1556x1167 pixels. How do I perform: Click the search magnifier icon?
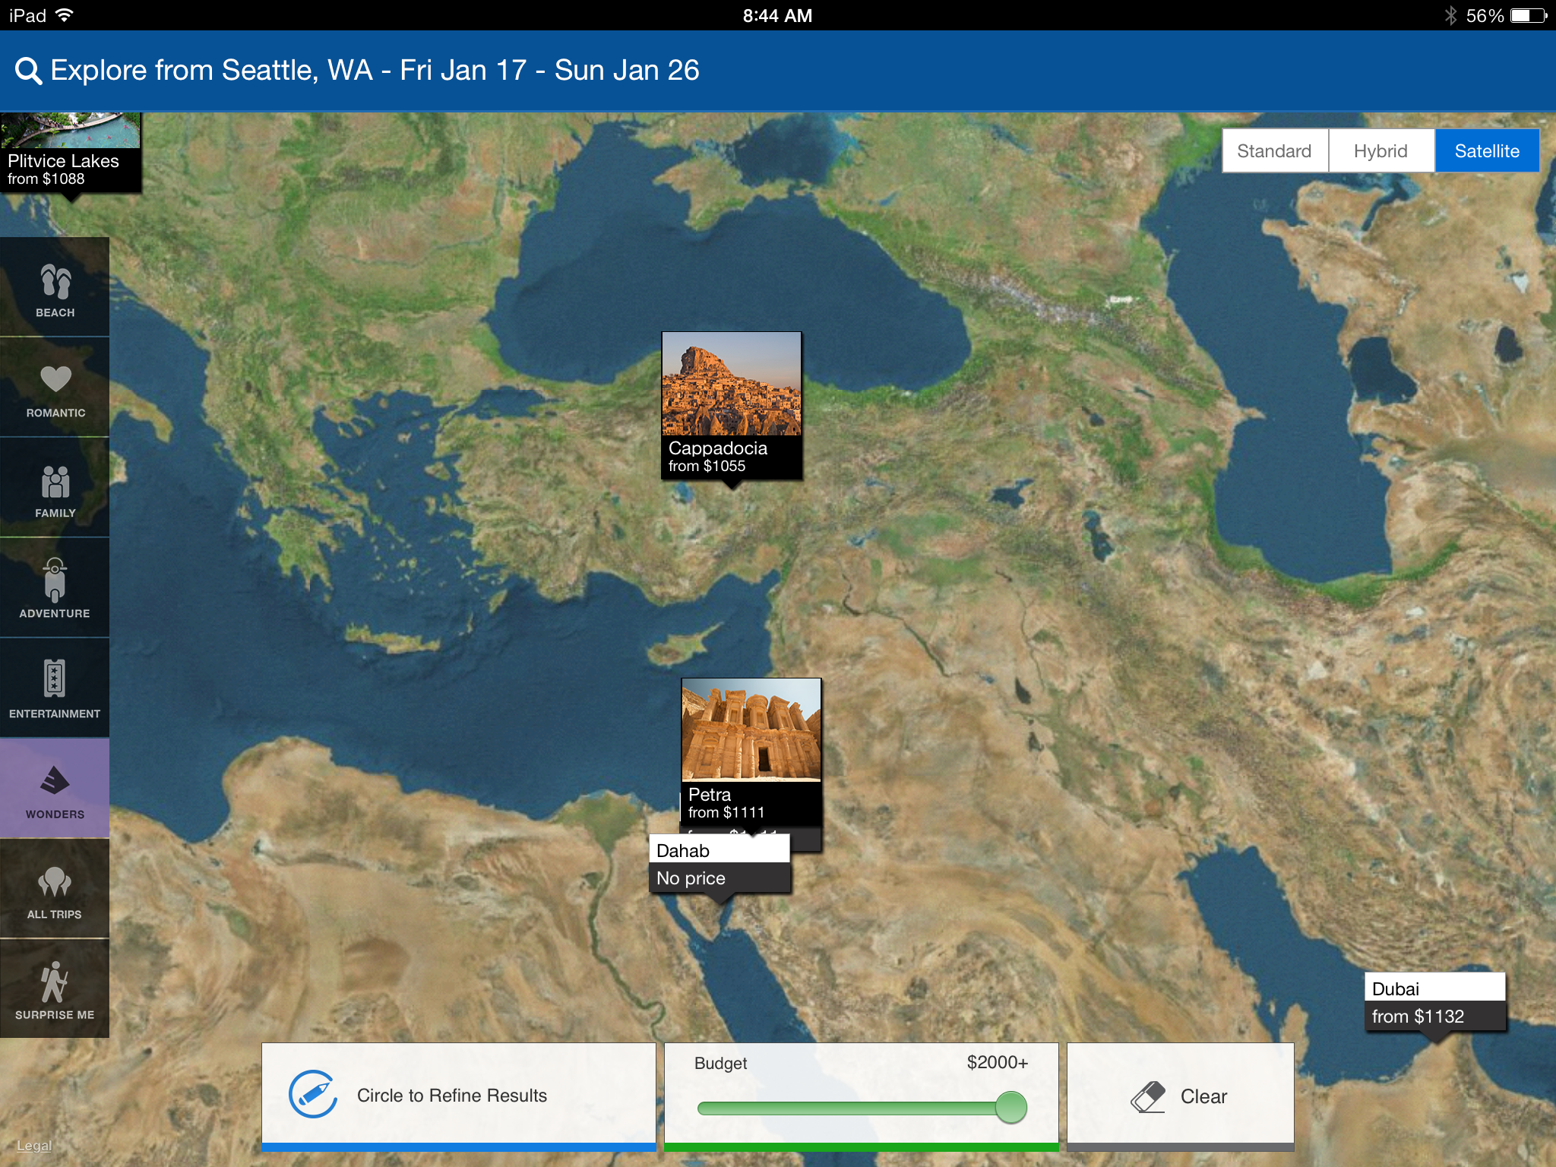tap(28, 71)
